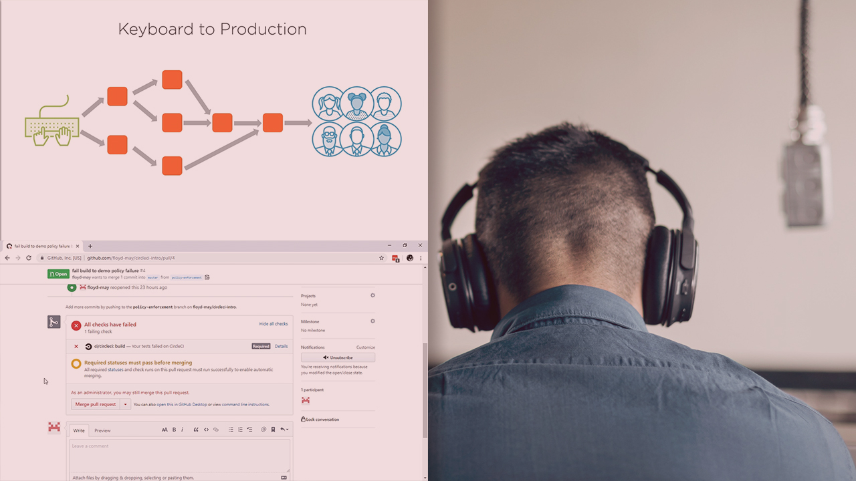Click 'Required statuses must pass before merging' heading
Image resolution: width=856 pixels, height=481 pixels.
pyautogui.click(x=138, y=363)
